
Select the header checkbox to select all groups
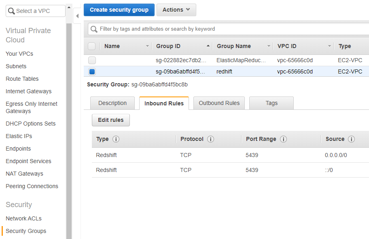pyautogui.click(x=92, y=46)
